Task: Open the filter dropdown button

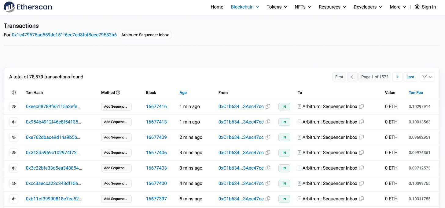Action: click(427, 77)
